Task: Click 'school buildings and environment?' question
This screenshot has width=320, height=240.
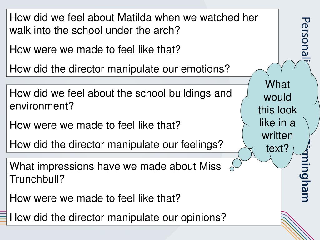Action: click(121, 99)
